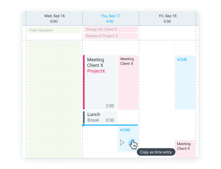Open Meeting Client X ProjectX time entry
Image resolution: width=221 pixels, height=169 pixels.
[100, 82]
